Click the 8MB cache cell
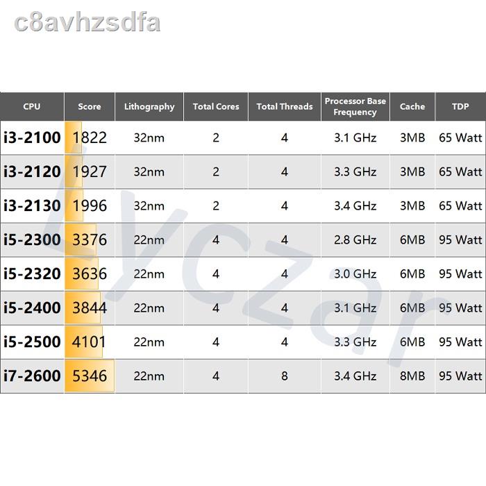 click(412, 376)
